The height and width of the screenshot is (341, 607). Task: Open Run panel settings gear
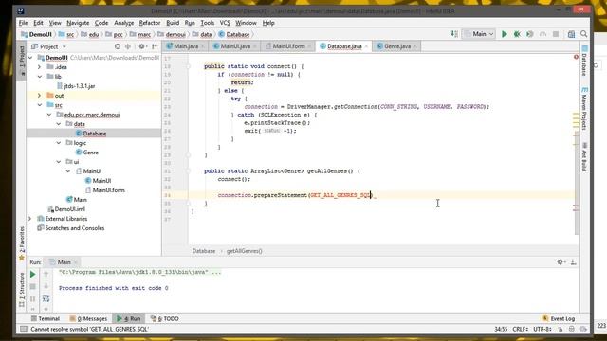[560, 262]
